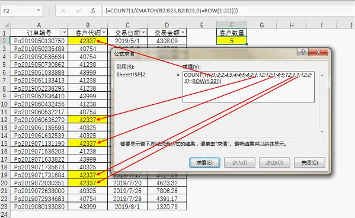The height and width of the screenshot is (218, 355).
Task: Select cell Po2019072030351
Action: pyautogui.click(x=39, y=183)
